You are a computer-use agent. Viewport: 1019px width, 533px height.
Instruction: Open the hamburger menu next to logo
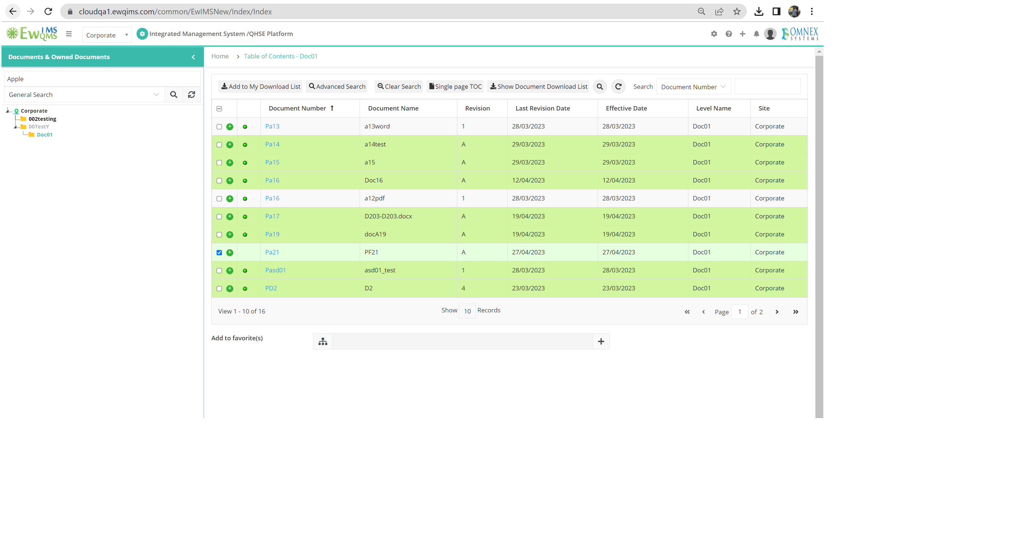[69, 34]
